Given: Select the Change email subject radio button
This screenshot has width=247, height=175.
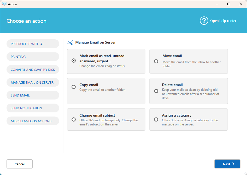Looking at the screenshot, I should 74,119.
